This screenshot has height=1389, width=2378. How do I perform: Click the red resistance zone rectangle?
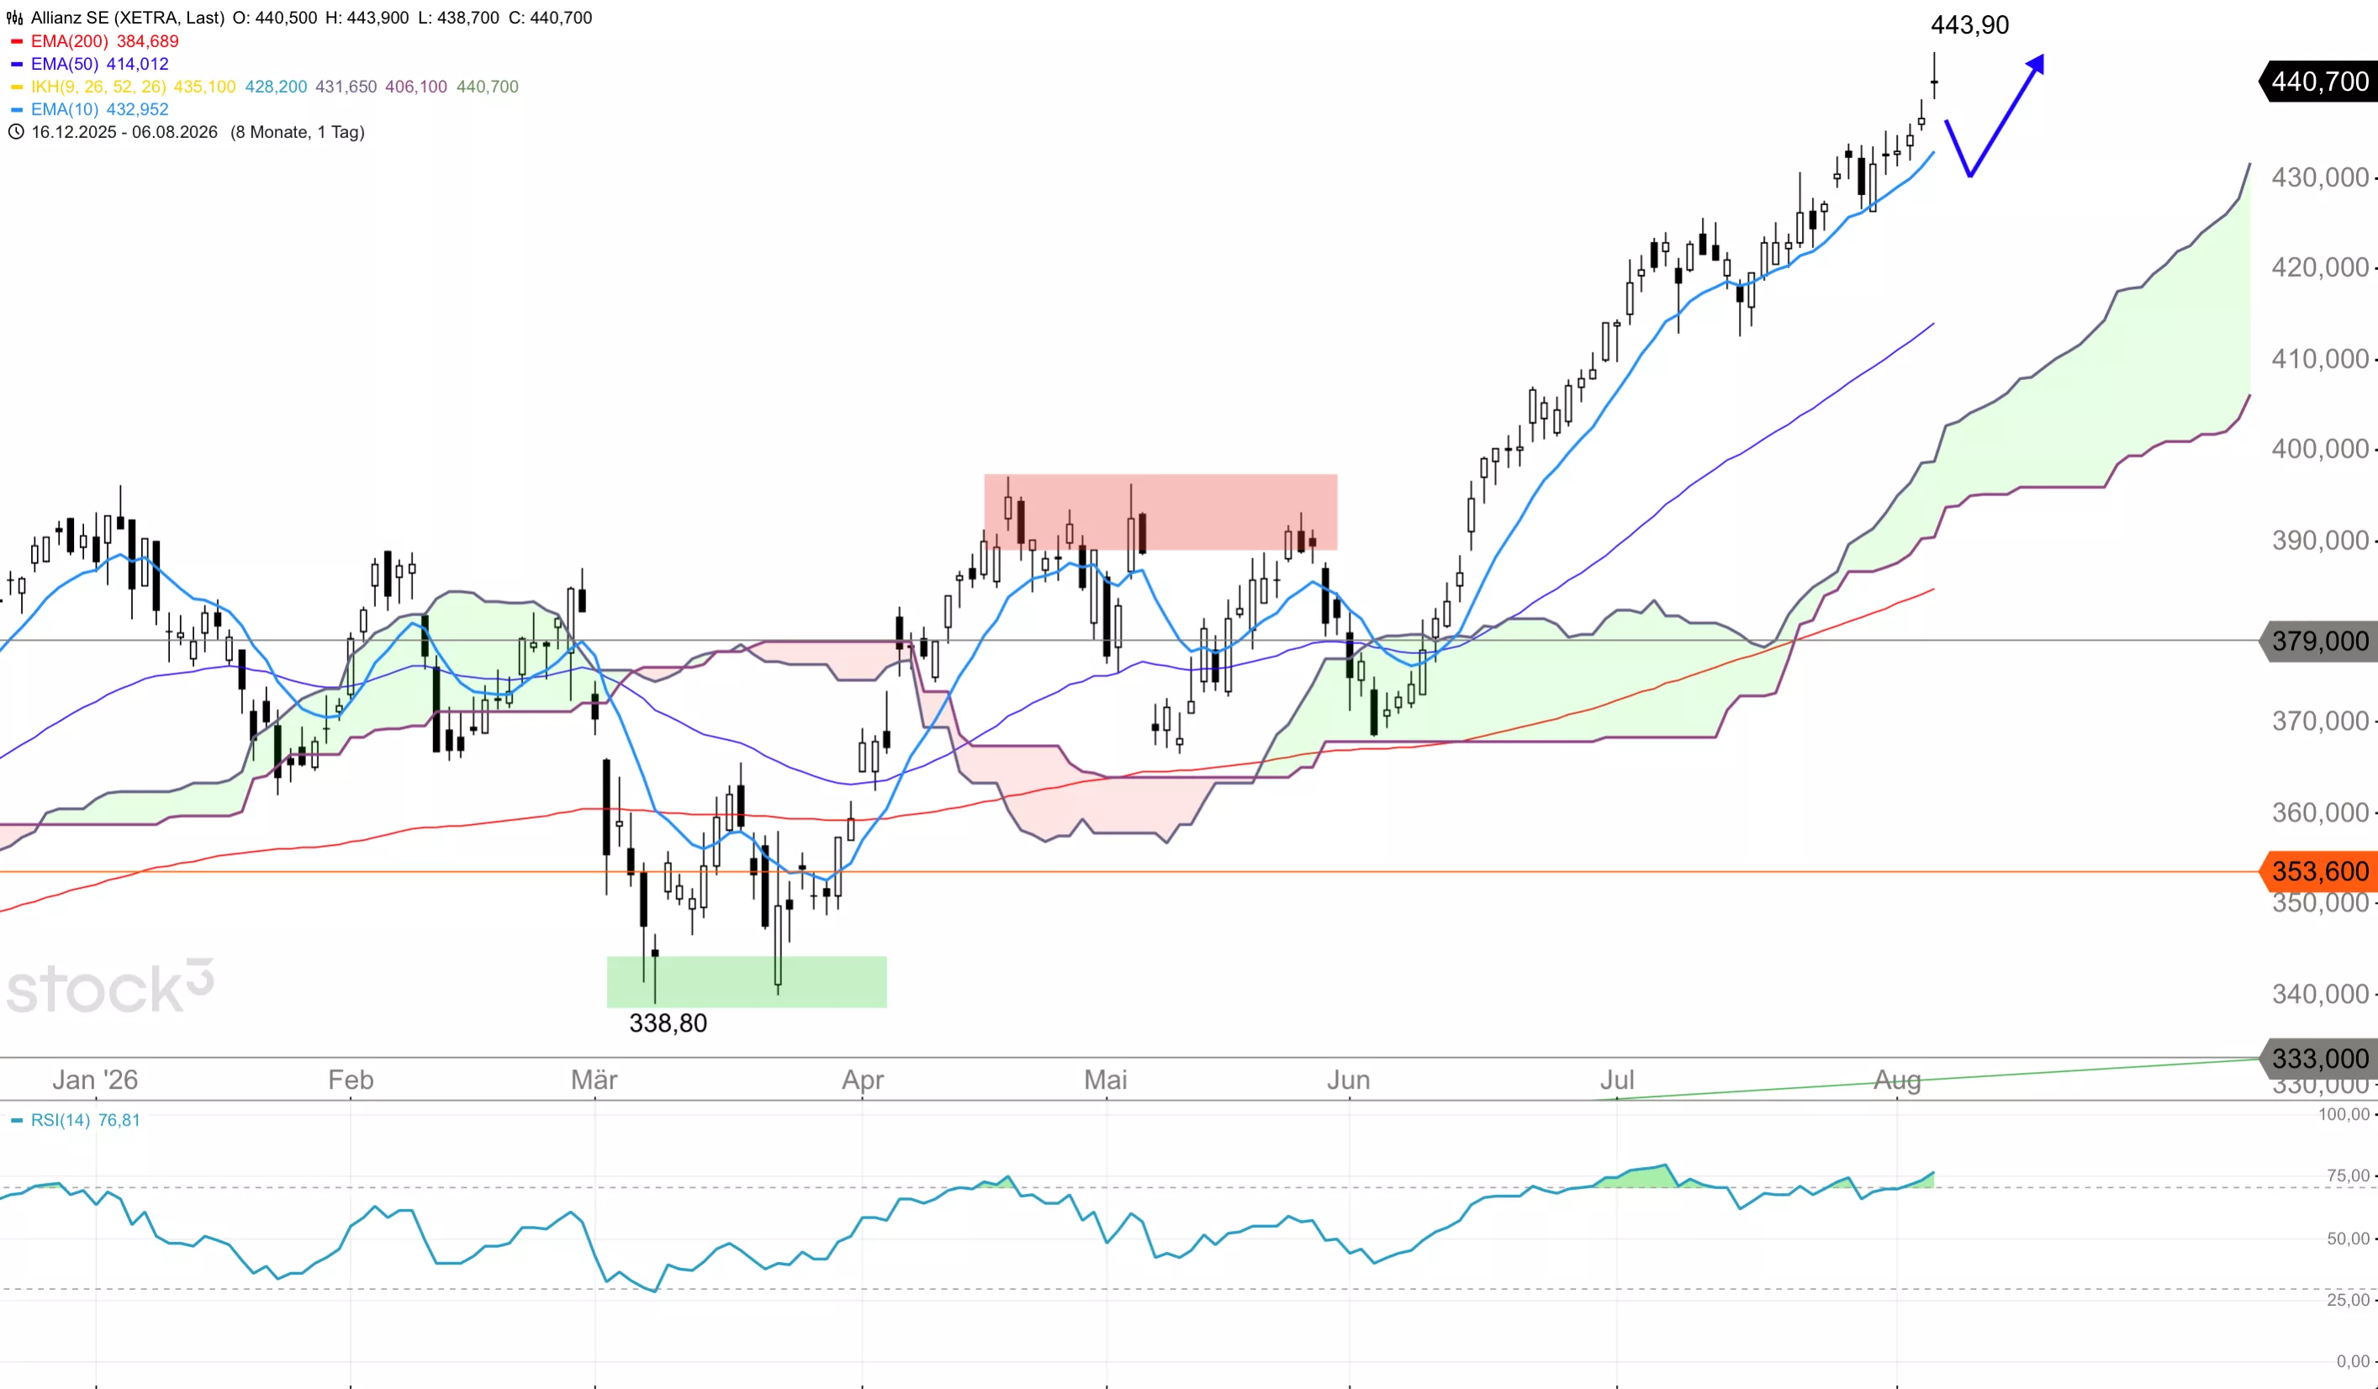[x=1160, y=512]
